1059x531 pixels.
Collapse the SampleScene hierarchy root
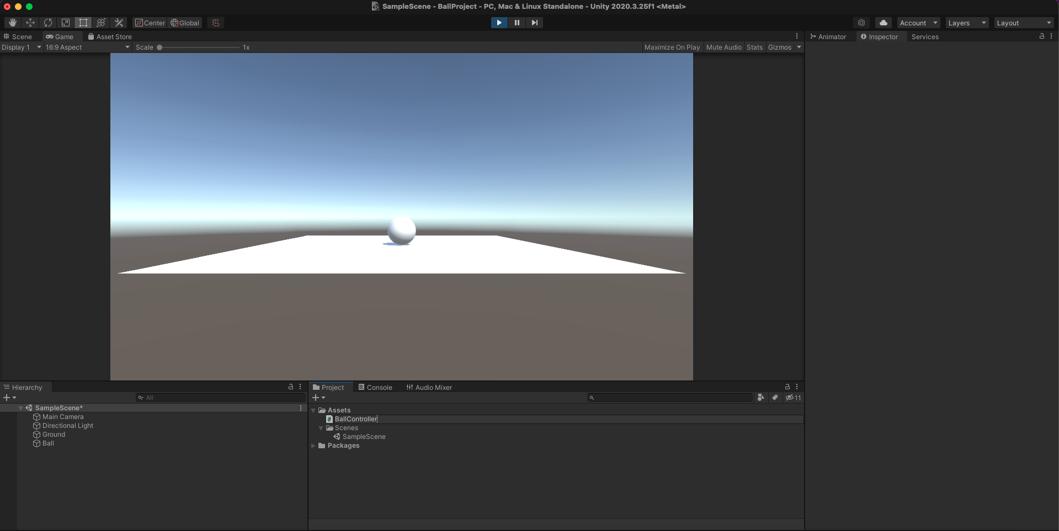[x=21, y=408]
